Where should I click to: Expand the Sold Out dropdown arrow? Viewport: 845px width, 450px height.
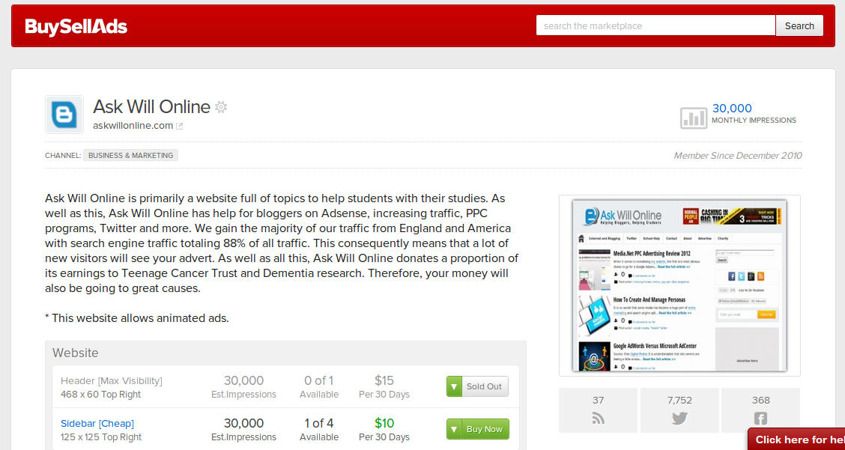point(454,386)
